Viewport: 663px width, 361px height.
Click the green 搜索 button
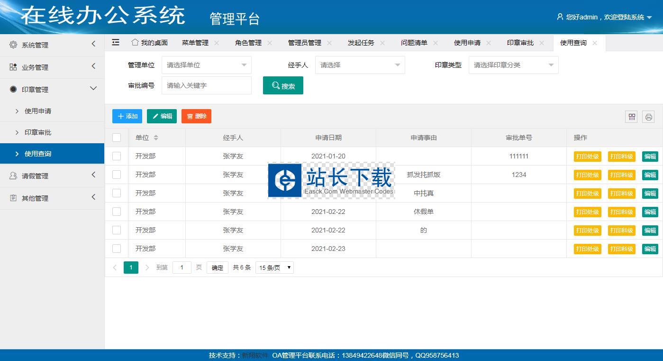click(283, 86)
